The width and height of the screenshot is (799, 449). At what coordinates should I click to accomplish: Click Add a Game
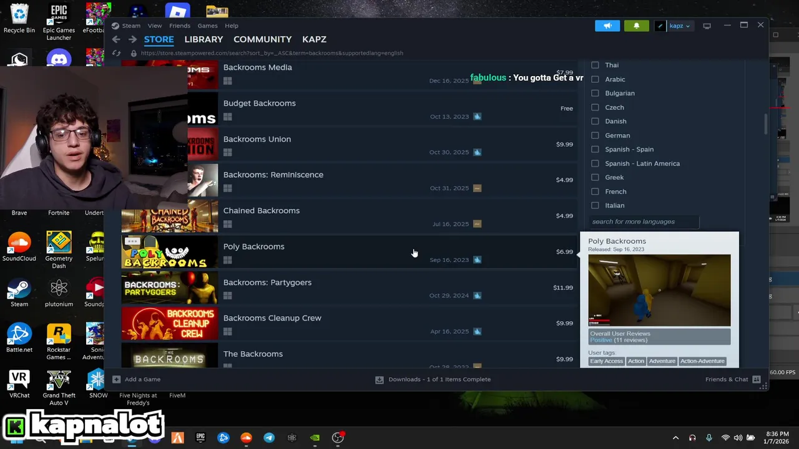coord(136,379)
